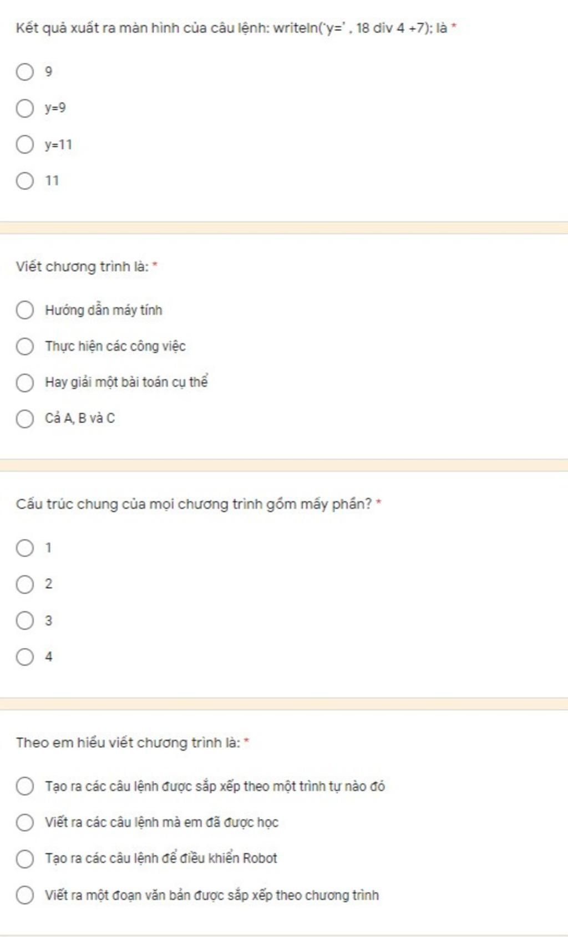568x937 pixels.
Task: Choose '2' for program structure parts
Action: tap(24, 584)
